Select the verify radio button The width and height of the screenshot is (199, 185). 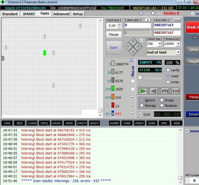[x=168, y=70]
